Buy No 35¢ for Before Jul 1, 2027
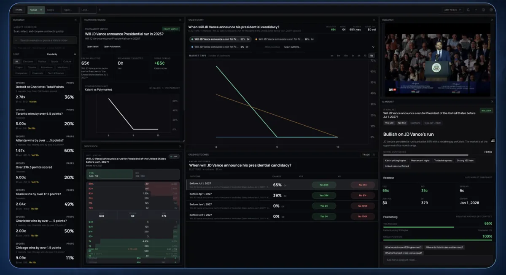The width and height of the screenshot is (506, 275). (362, 185)
